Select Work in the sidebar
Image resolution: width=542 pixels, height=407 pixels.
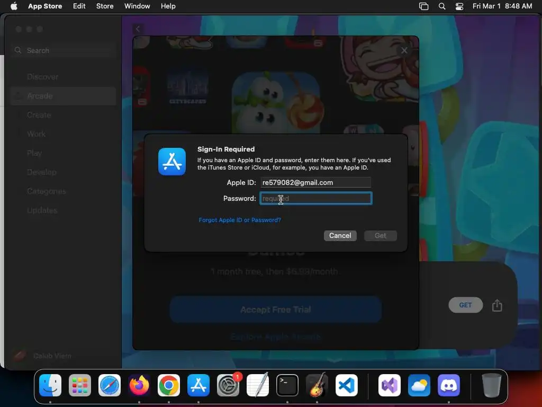pyautogui.click(x=63, y=134)
